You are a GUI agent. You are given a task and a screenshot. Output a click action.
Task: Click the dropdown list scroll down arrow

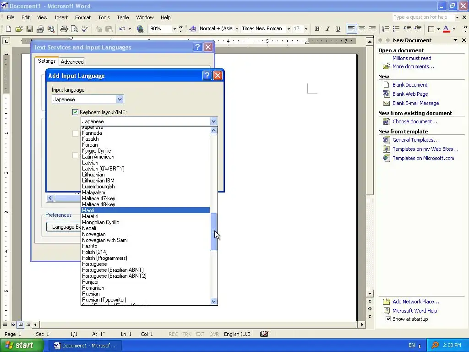pyautogui.click(x=213, y=301)
